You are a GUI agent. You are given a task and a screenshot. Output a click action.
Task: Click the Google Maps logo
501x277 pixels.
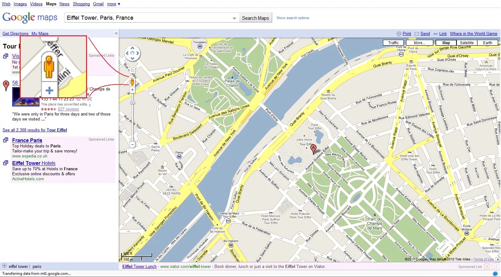(x=30, y=18)
